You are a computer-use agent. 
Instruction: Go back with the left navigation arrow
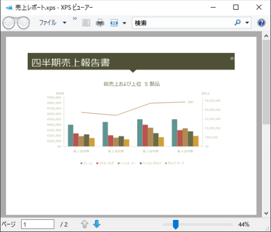click(x=9, y=23)
